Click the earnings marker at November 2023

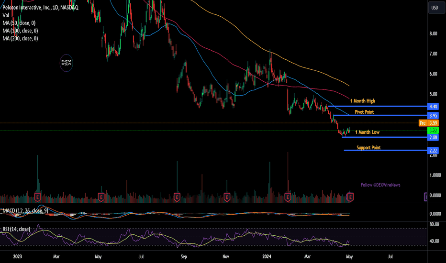(227, 197)
